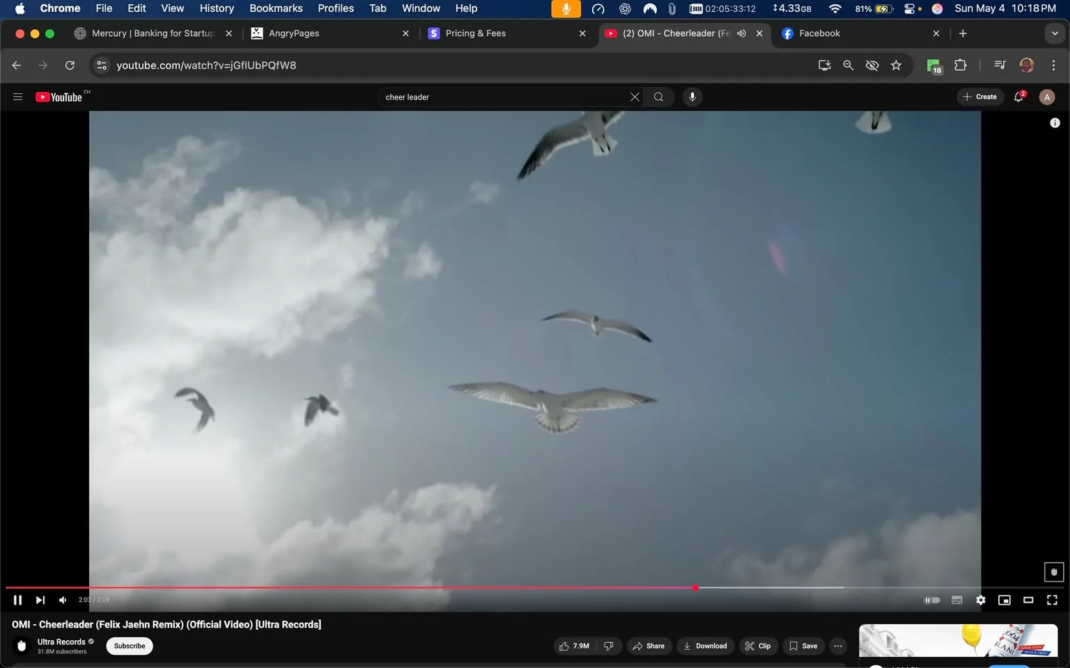This screenshot has height=668, width=1070.
Task: Search with your voice microphone
Action: click(692, 97)
